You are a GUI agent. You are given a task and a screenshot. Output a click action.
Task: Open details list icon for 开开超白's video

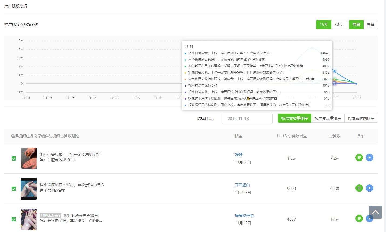[x=359, y=188]
